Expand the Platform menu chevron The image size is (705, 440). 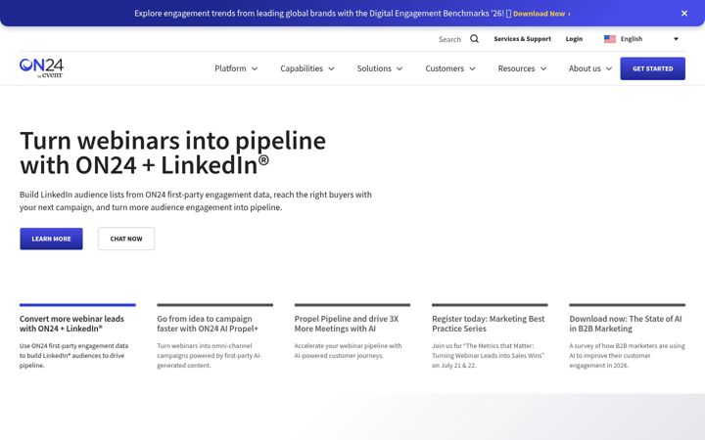255,68
